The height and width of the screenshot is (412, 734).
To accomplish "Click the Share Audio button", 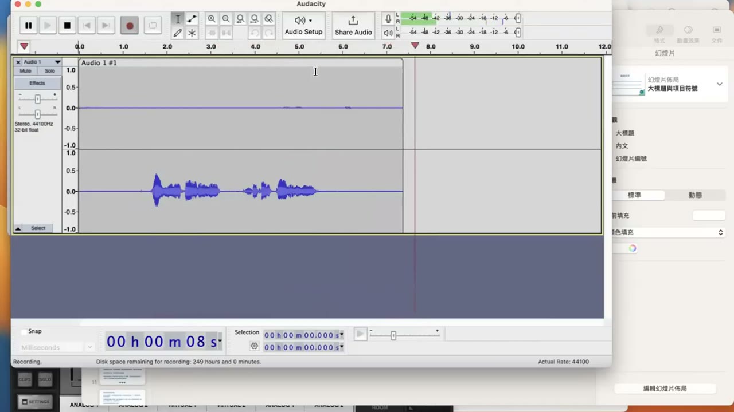I will (x=353, y=26).
